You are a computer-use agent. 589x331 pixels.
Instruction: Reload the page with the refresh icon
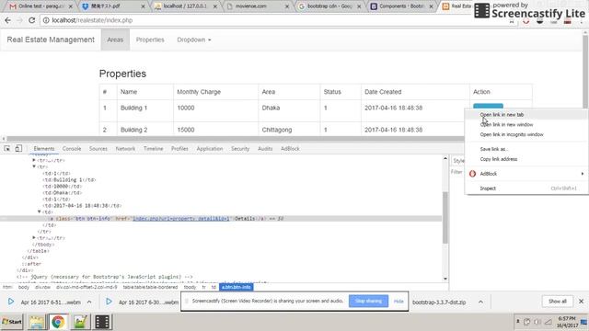click(x=32, y=20)
